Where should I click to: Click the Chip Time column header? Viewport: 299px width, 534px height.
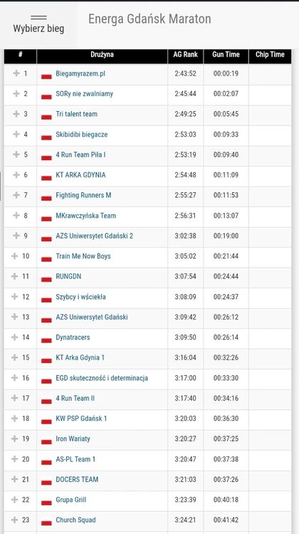(x=270, y=55)
